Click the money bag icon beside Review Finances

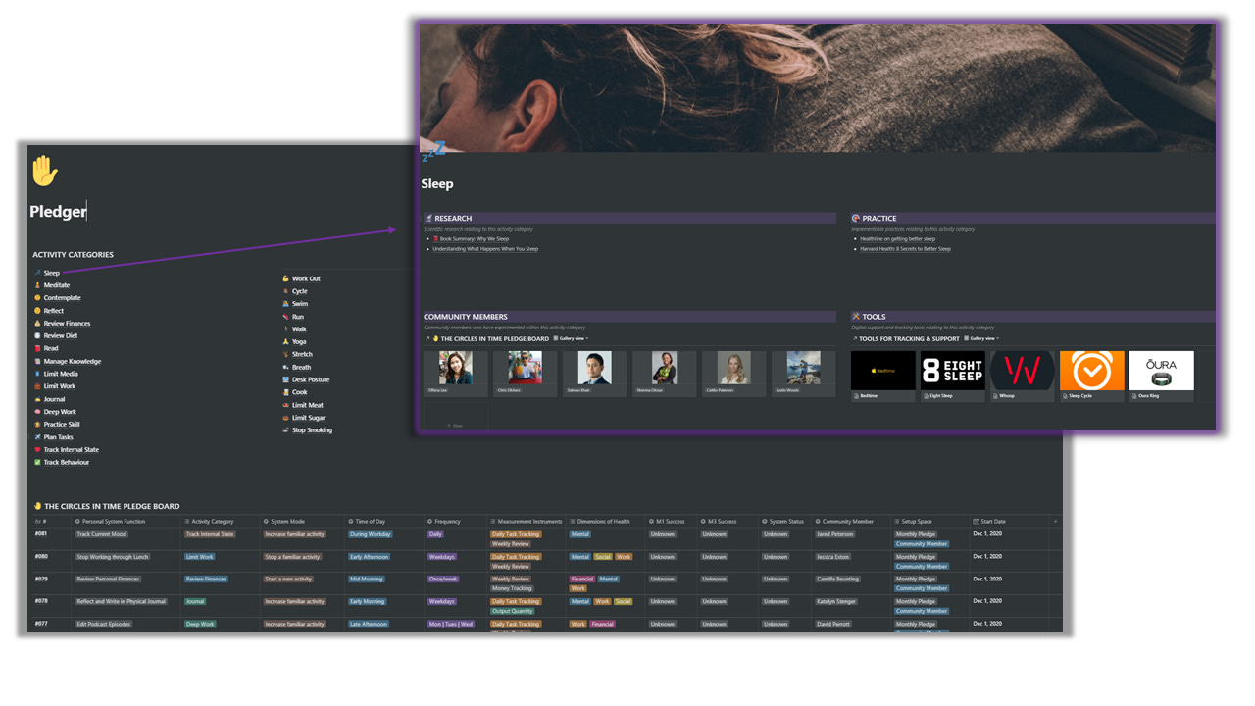coord(37,324)
